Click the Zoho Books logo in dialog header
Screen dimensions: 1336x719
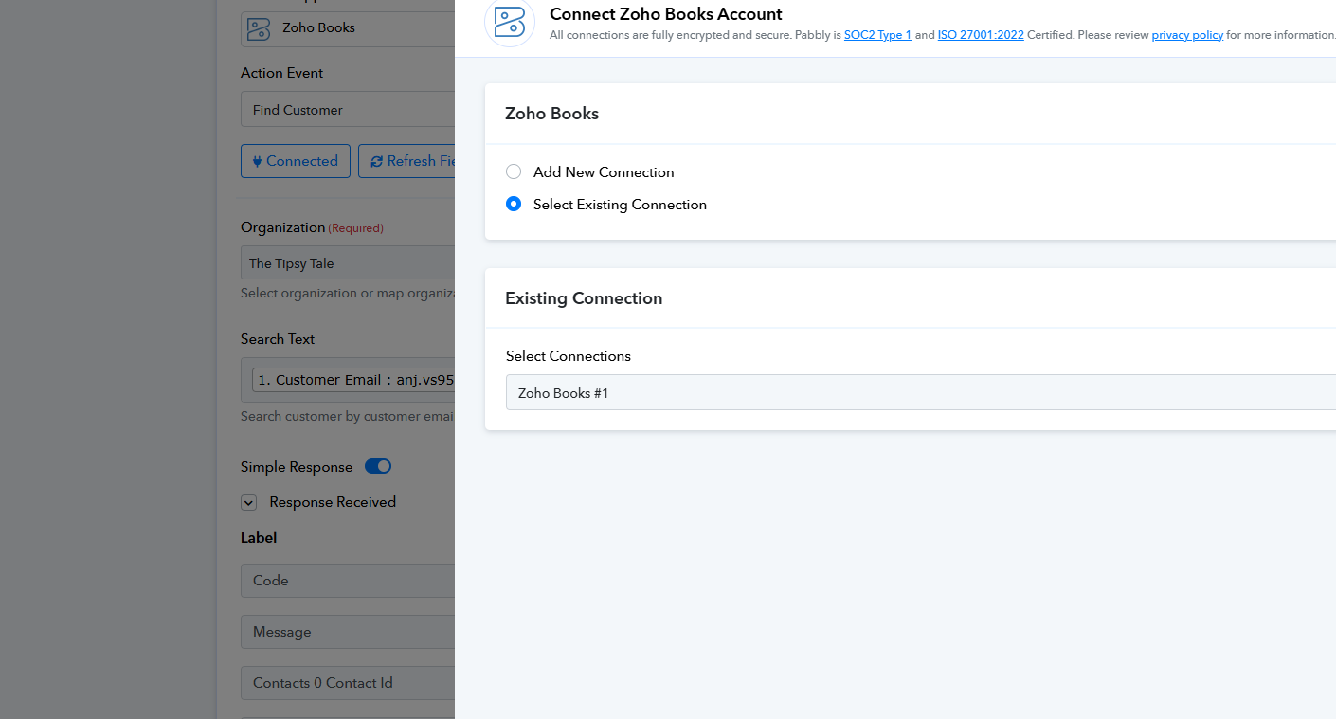click(510, 21)
